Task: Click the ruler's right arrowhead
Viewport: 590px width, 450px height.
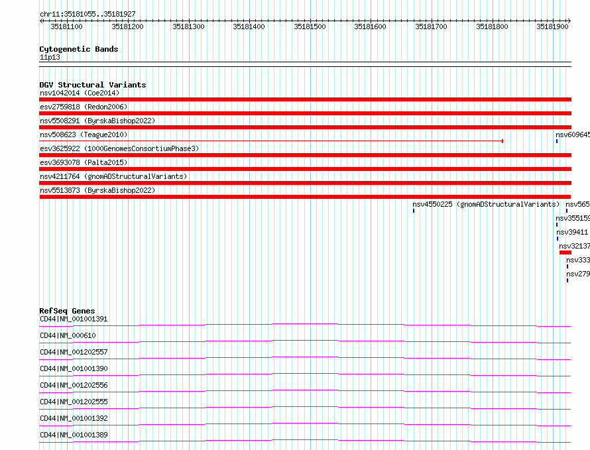Action: [569, 21]
